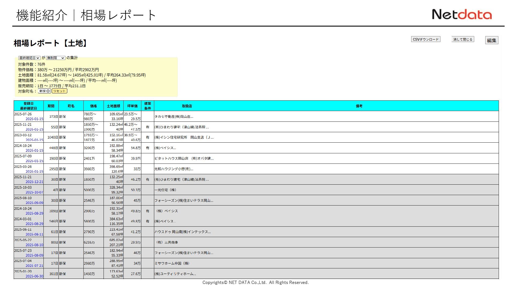This screenshot has height=289, width=515.
Task: Click the リセット button
Action: click(59, 91)
